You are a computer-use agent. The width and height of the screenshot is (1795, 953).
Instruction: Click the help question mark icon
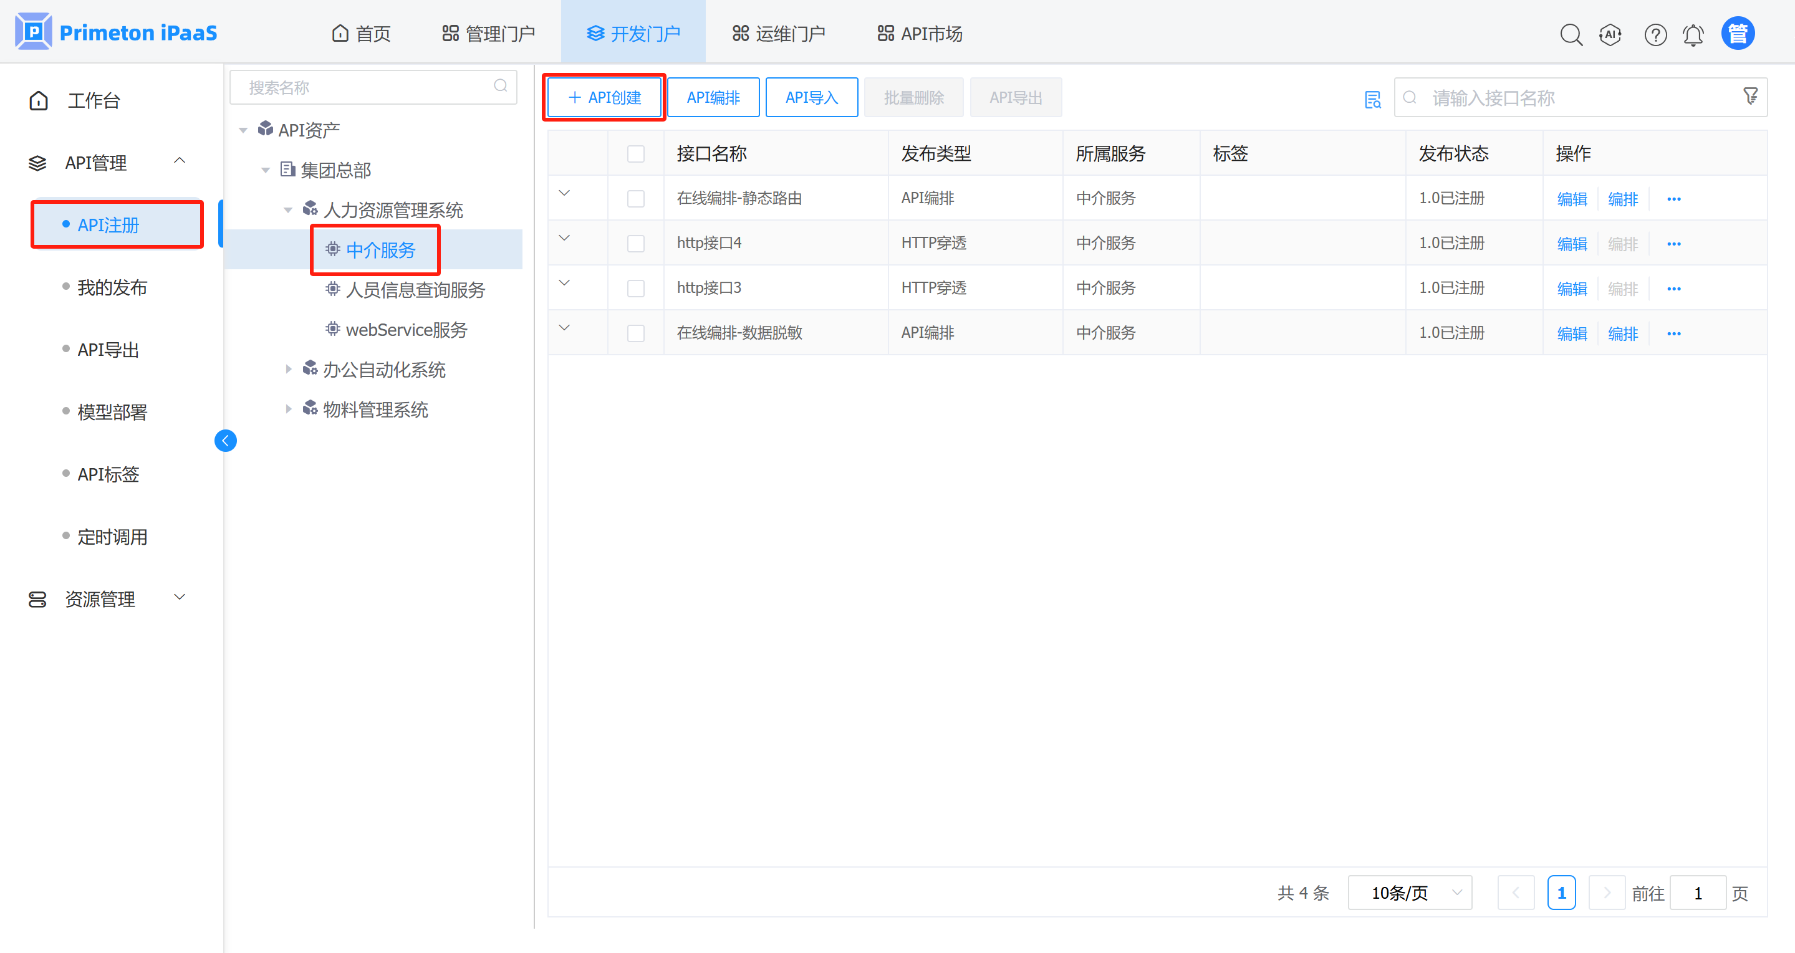(1655, 34)
